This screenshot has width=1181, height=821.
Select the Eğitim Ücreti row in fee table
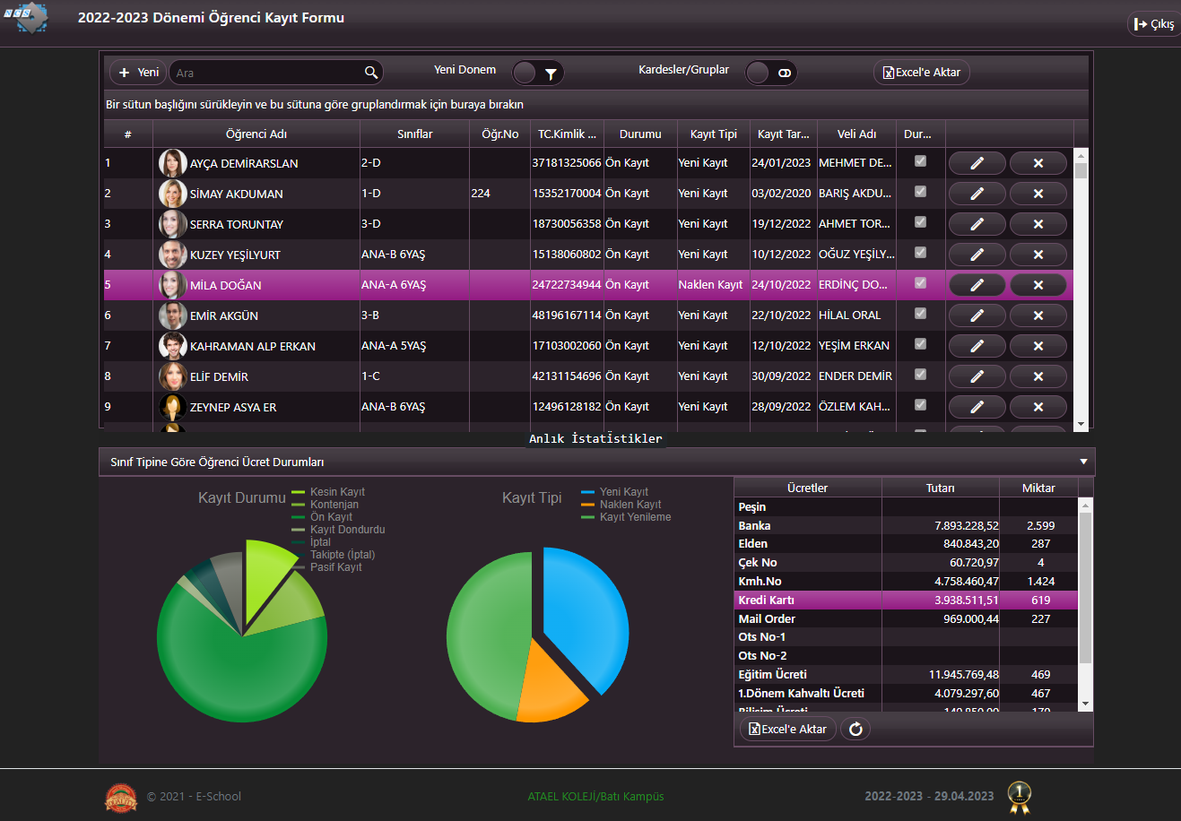pos(906,675)
